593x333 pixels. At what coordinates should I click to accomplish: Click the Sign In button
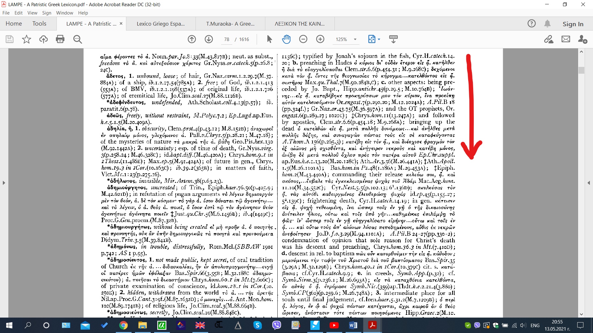573,24
